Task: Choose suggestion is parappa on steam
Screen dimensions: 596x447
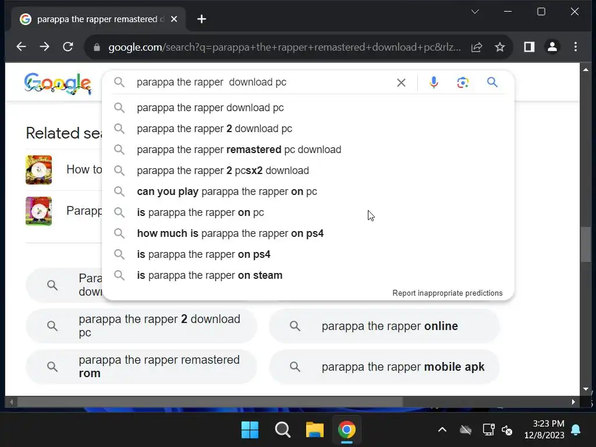Action: coord(308,275)
